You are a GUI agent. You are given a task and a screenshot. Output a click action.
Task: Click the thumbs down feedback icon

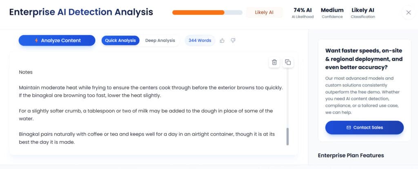click(233, 40)
